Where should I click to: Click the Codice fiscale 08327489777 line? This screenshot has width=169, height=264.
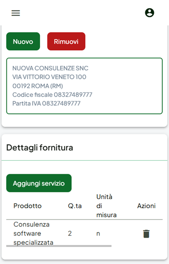tap(52, 95)
